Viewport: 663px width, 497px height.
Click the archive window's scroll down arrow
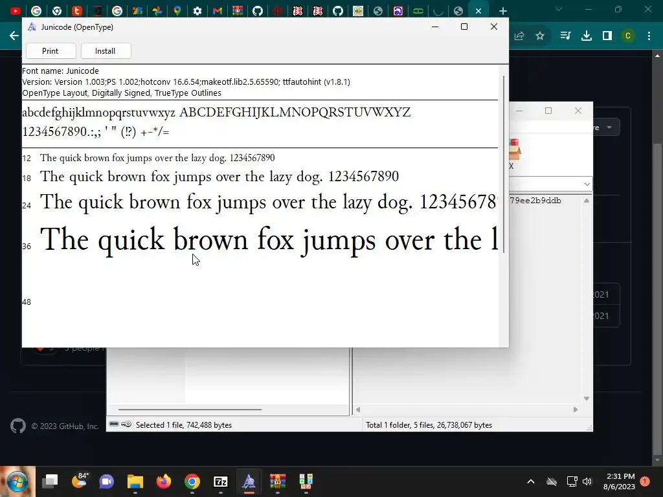tap(587, 399)
